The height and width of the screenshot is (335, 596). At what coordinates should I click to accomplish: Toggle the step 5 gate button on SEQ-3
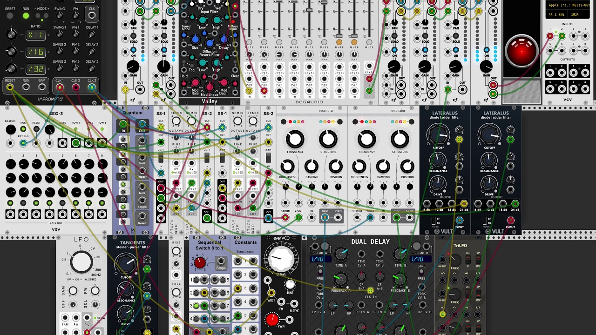tap(62, 203)
